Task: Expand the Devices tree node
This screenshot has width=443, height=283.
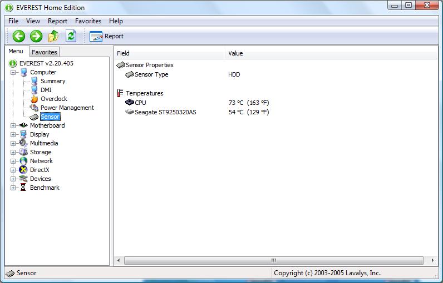Action: tap(13, 179)
